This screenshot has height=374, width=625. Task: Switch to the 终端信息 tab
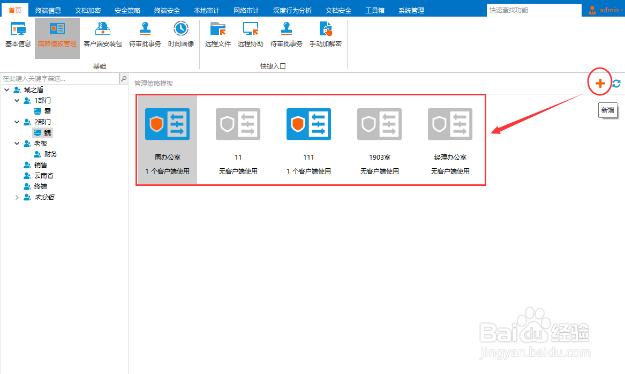(x=48, y=10)
